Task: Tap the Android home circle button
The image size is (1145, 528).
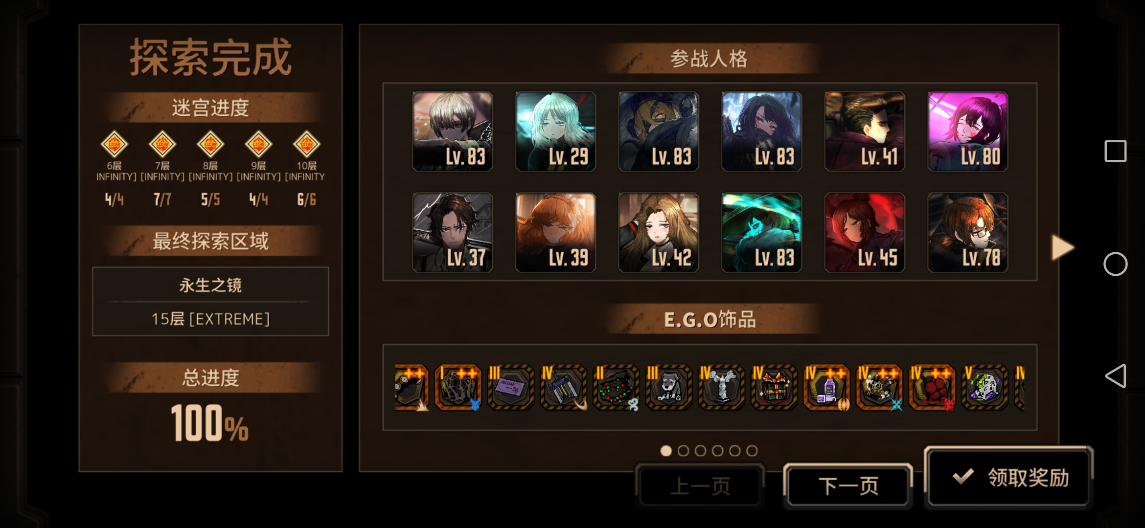Action: [1115, 264]
